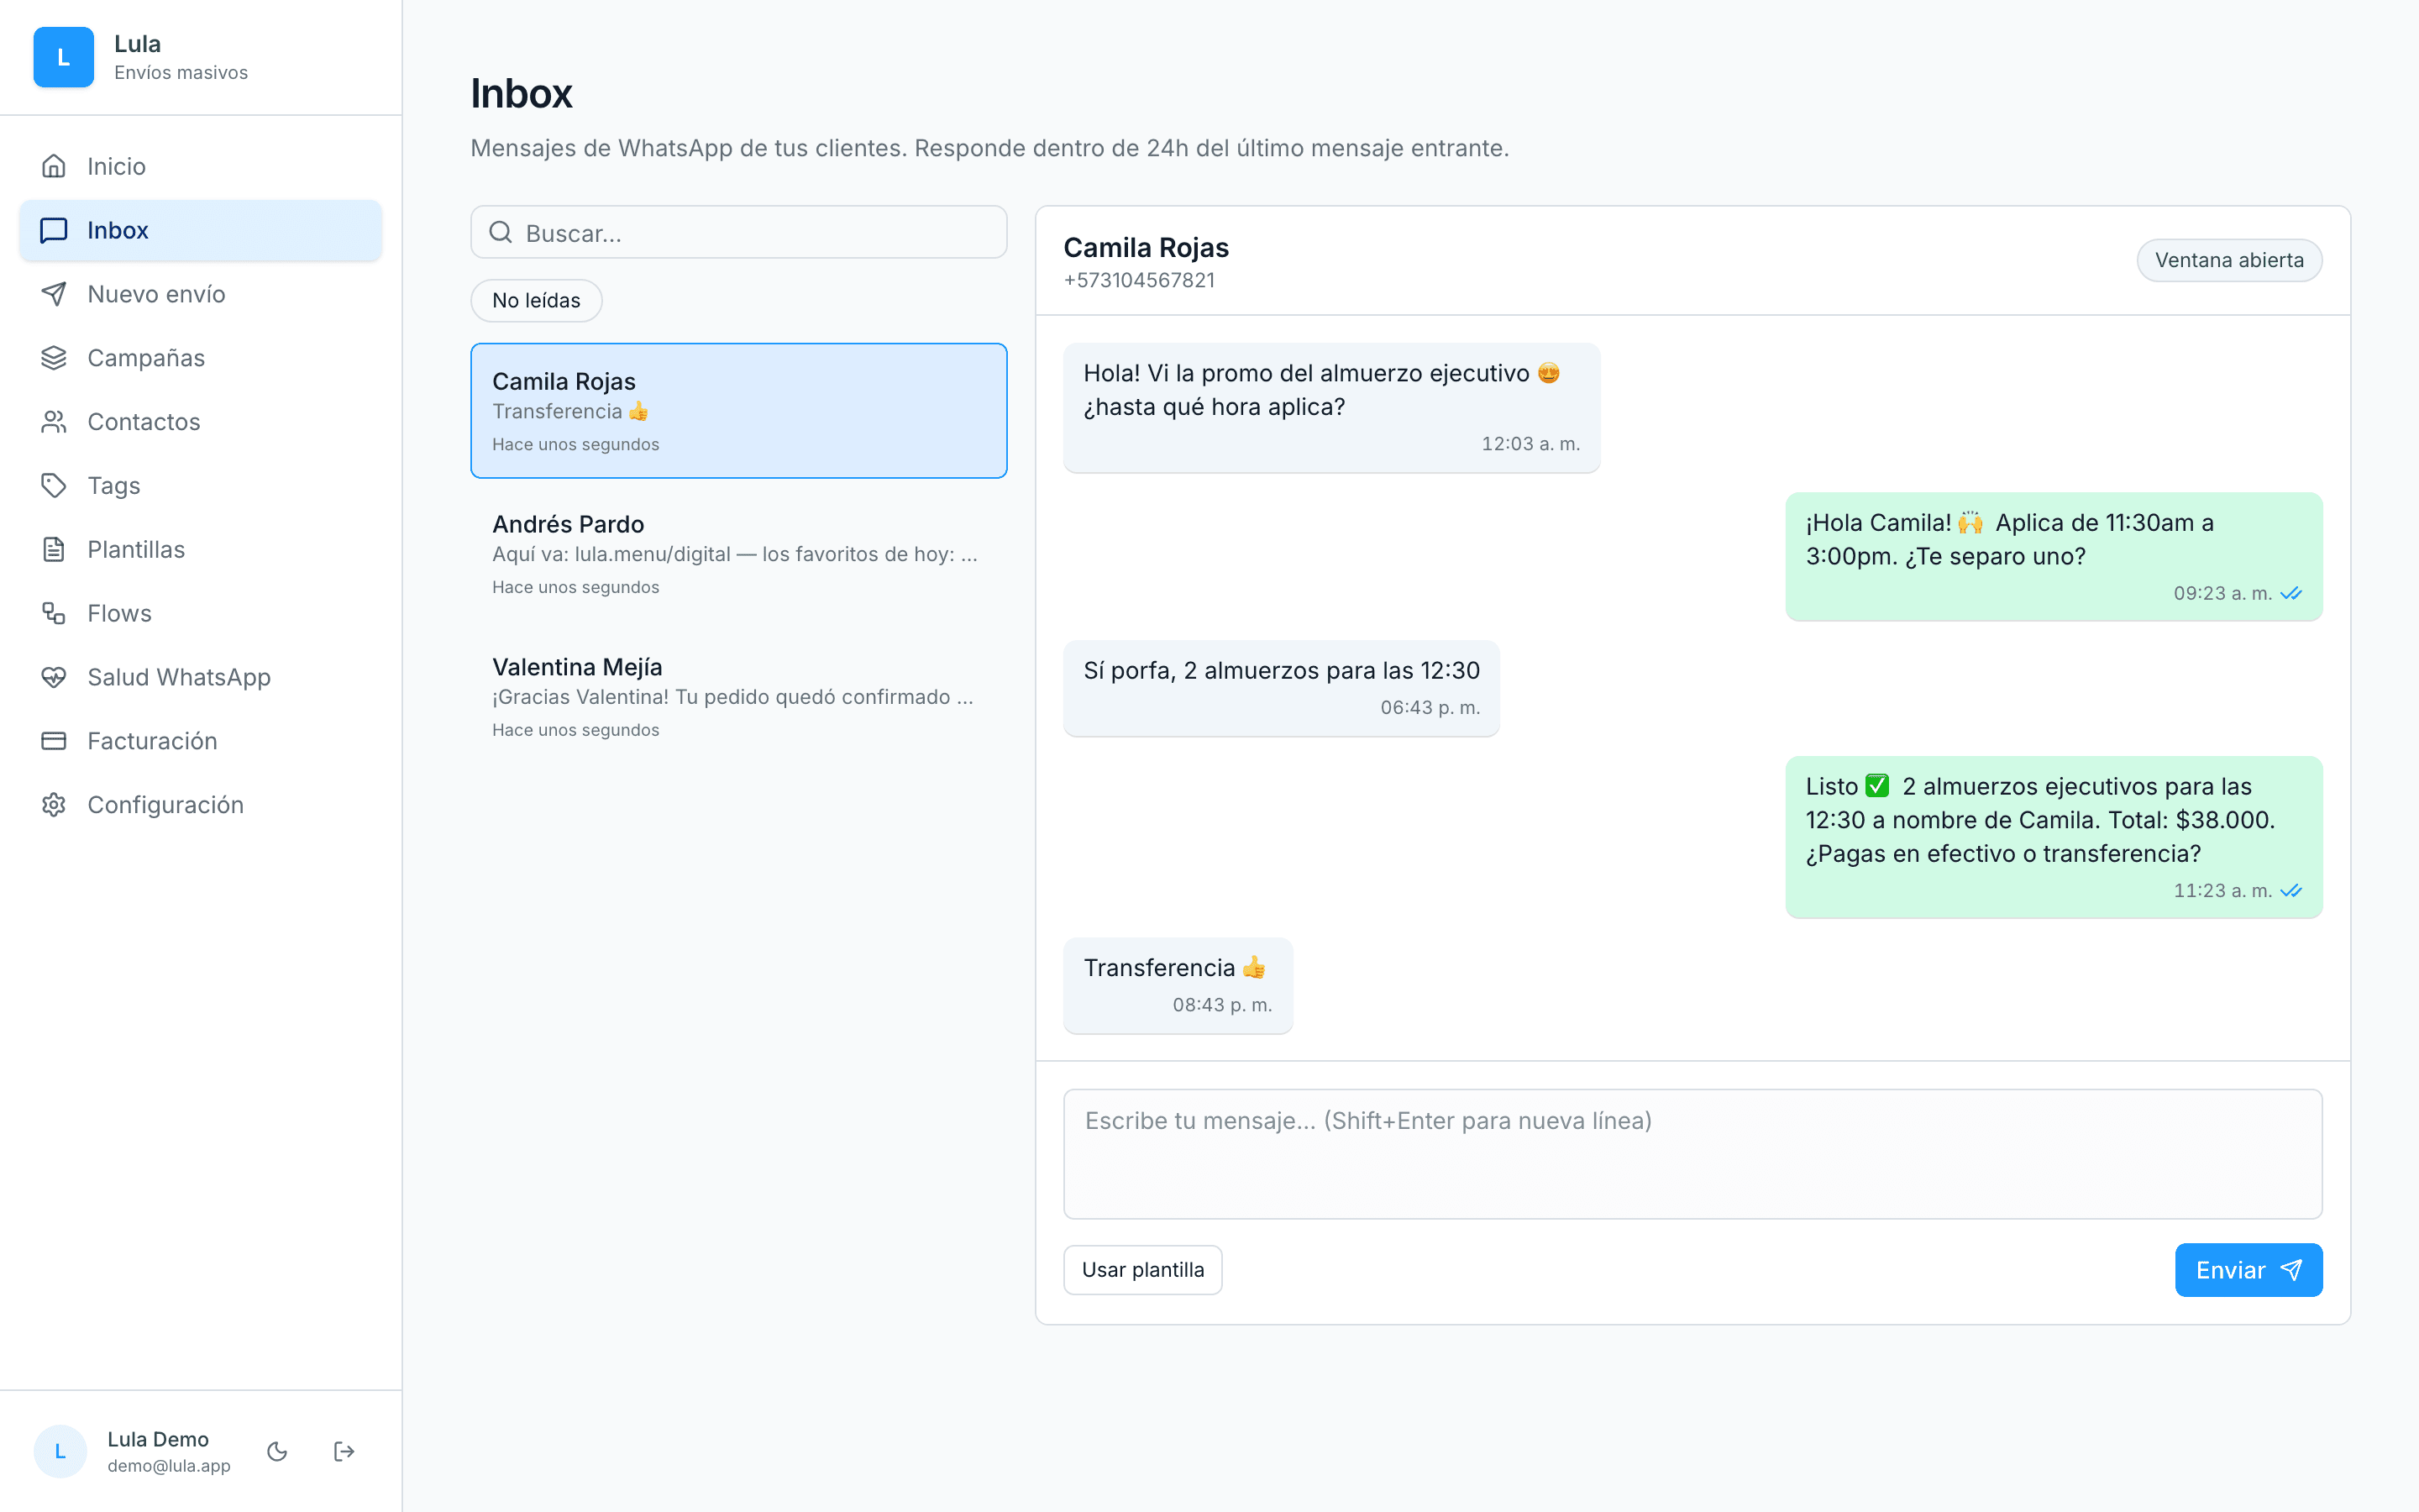Click the Salud WhatsApp heart icon

[x=54, y=677]
